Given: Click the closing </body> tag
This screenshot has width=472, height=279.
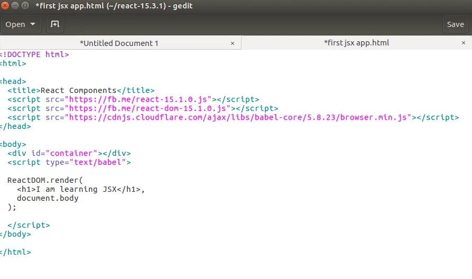Looking at the screenshot, I should coord(15,234).
